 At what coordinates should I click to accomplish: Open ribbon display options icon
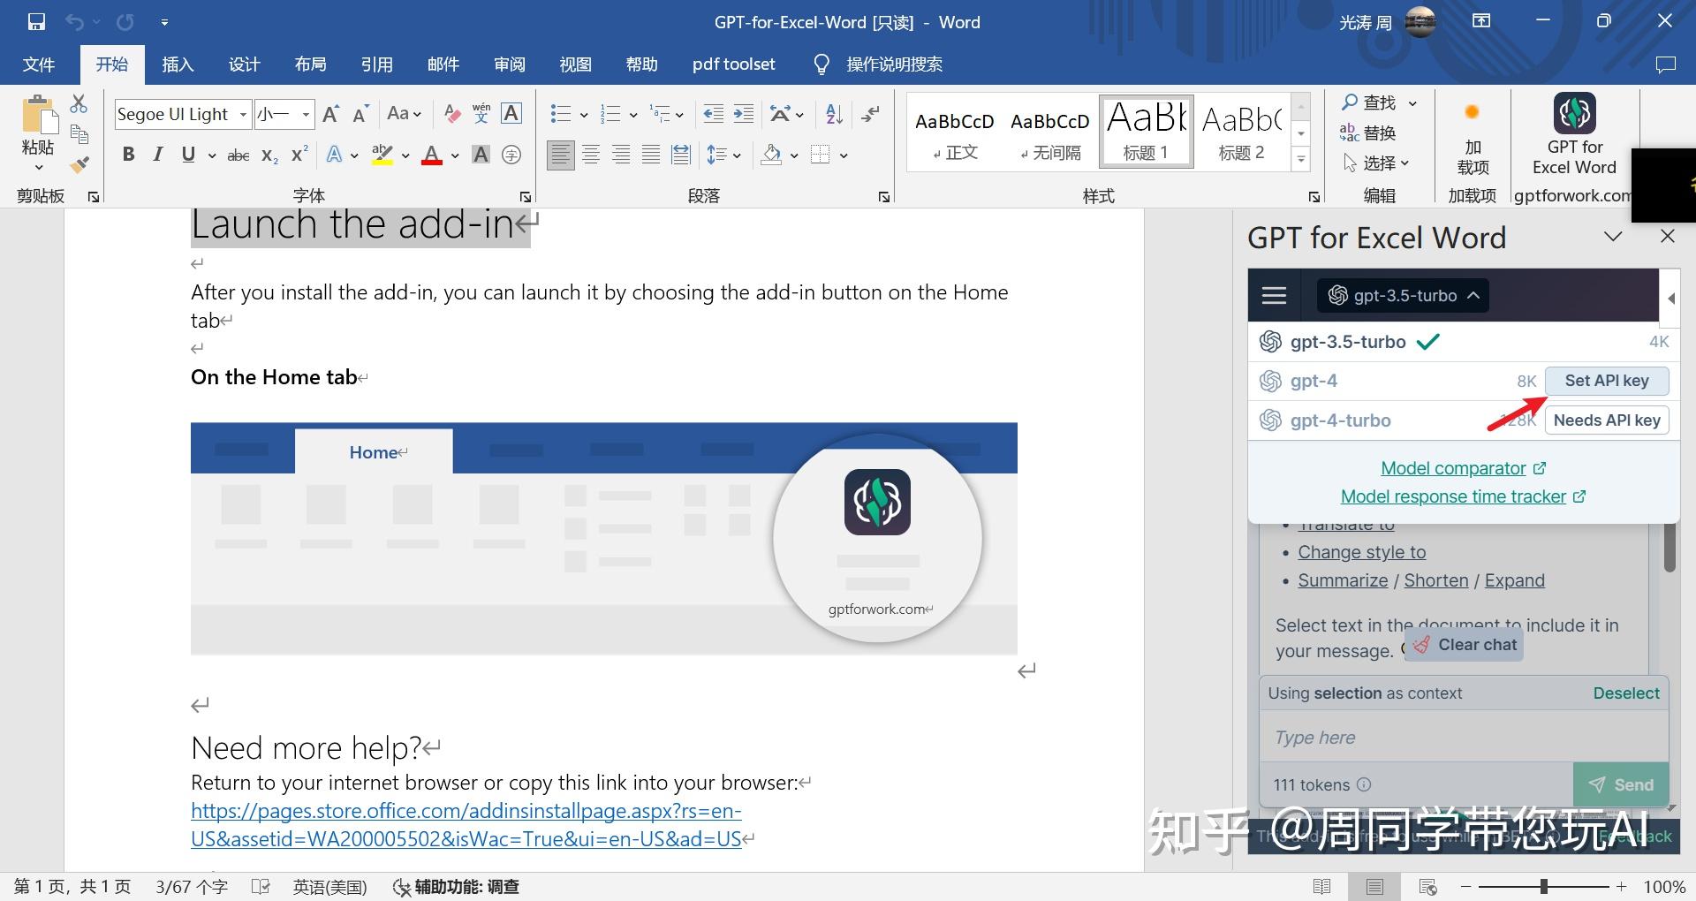coord(1481,21)
